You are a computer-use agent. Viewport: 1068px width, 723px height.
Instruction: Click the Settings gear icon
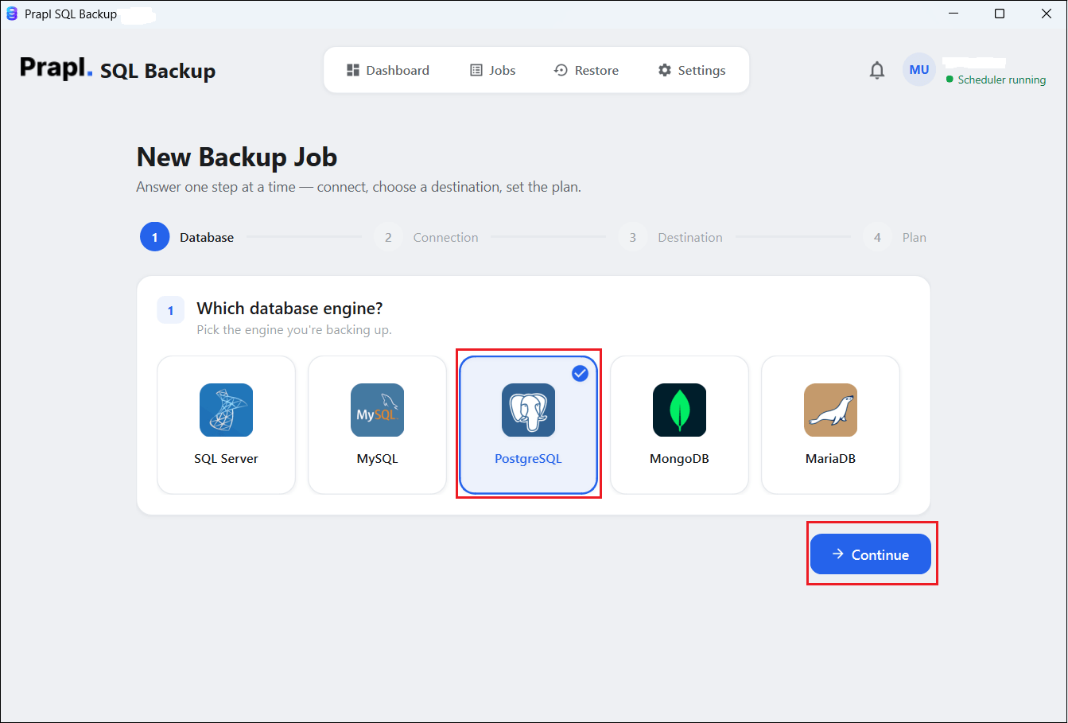[665, 70]
